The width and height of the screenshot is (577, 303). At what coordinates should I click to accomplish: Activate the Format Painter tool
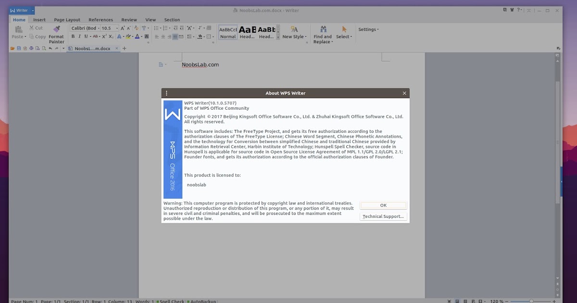[x=56, y=35]
